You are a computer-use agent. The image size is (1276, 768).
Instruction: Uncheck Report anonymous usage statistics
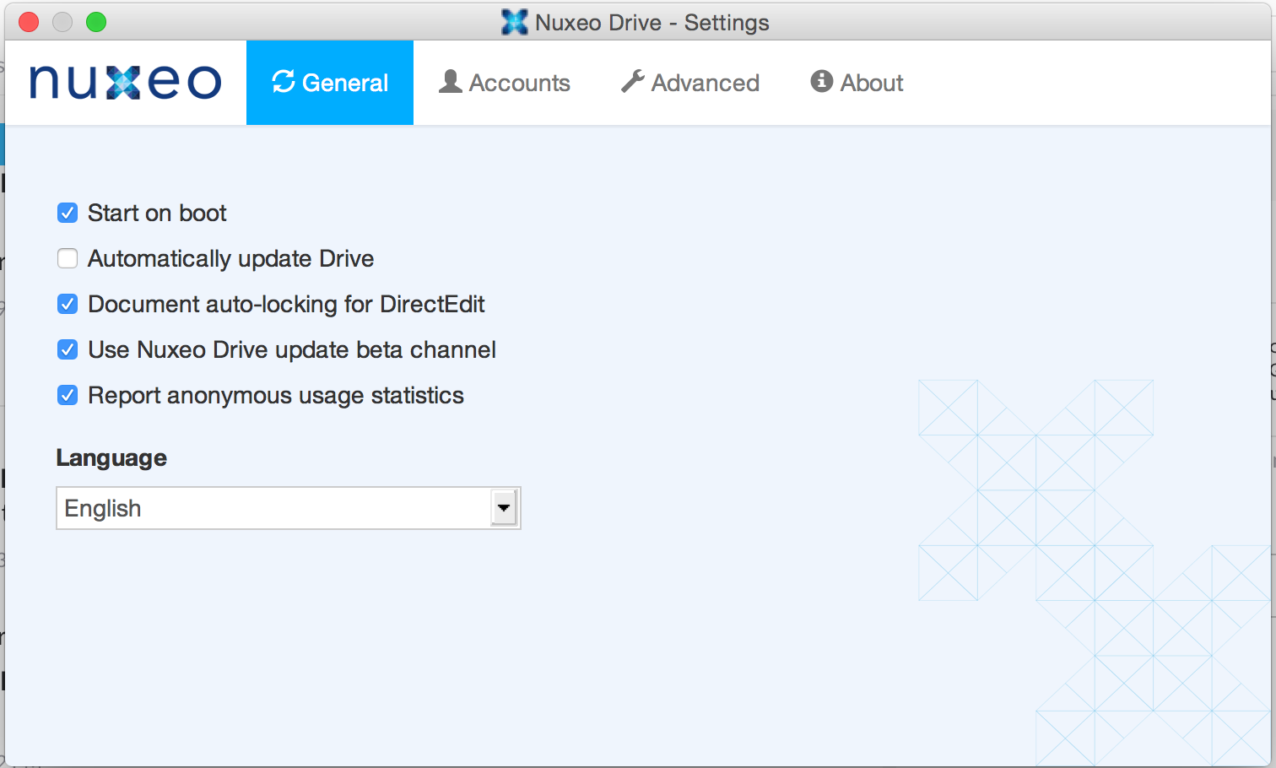point(68,395)
